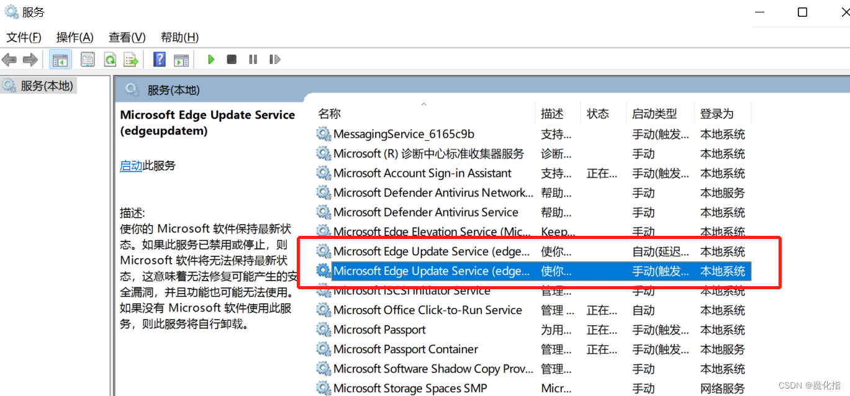This screenshot has width=850, height=396.
Task: Click the gear icon of Microsoft Software Shadow Copy
Action: 323,369
